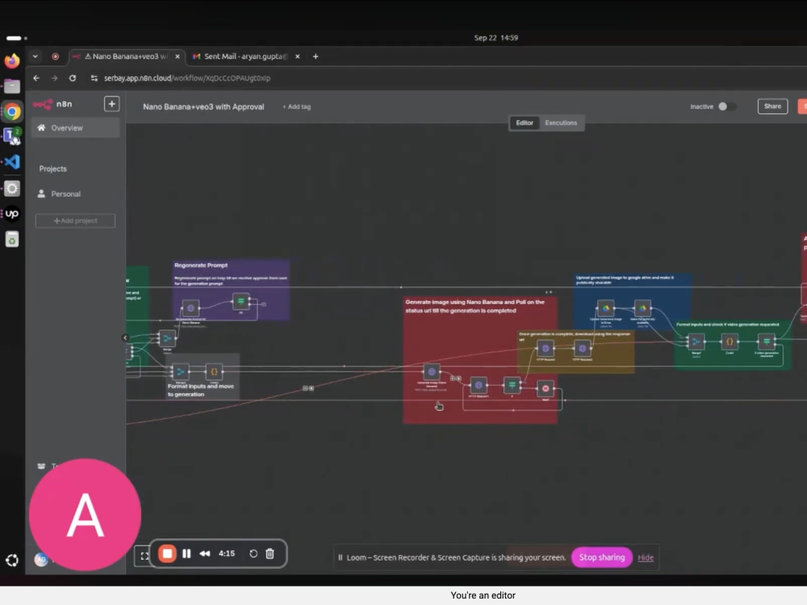Image resolution: width=807 pixels, height=605 pixels.
Task: Click the Overview home icon in the sidebar
Action: pos(41,127)
